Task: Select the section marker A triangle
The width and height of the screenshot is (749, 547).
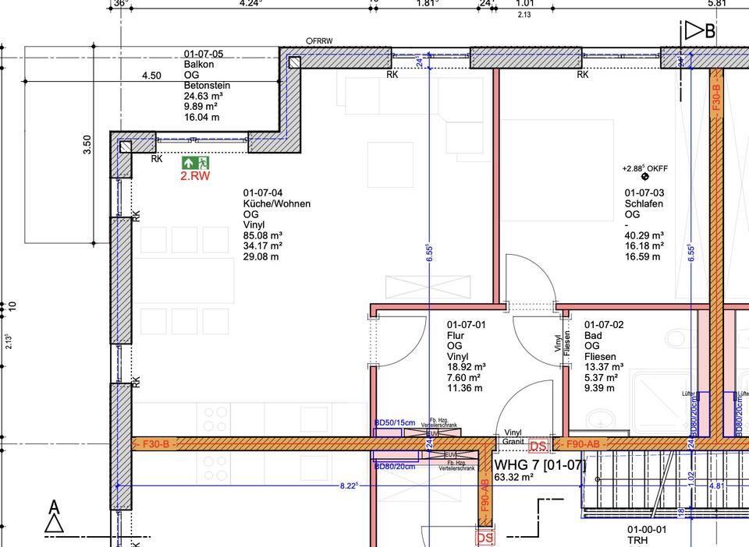Action: pyautogui.click(x=54, y=523)
